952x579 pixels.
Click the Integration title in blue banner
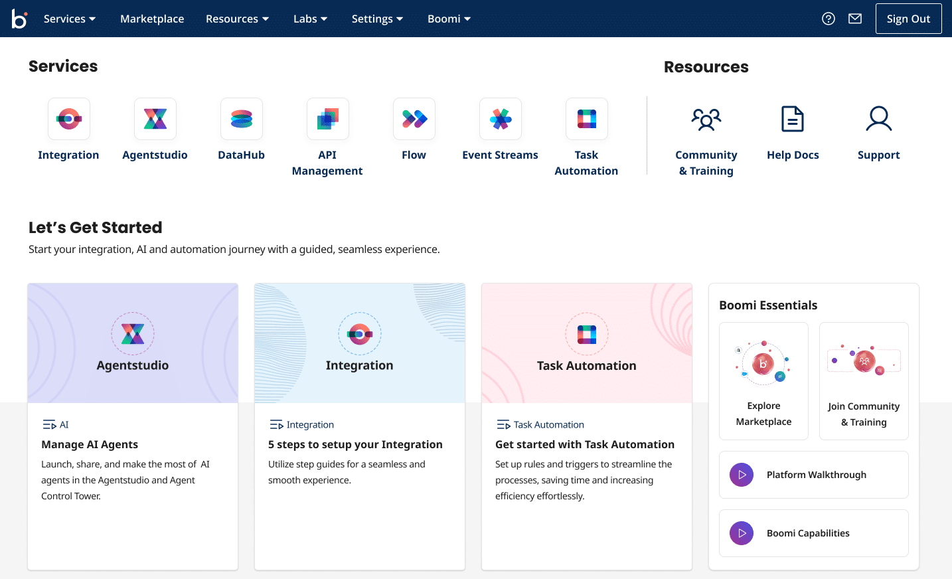[x=360, y=365]
